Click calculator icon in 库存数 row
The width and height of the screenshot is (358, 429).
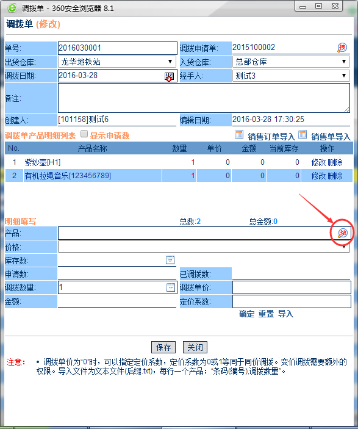[x=170, y=260]
